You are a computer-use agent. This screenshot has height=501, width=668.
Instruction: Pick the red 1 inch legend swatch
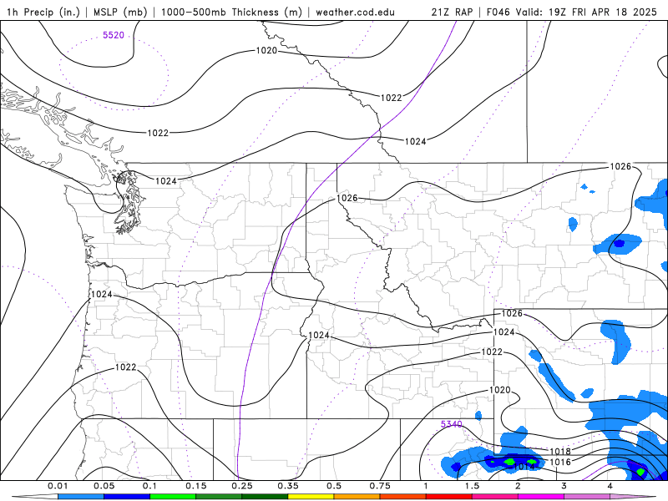point(449,497)
